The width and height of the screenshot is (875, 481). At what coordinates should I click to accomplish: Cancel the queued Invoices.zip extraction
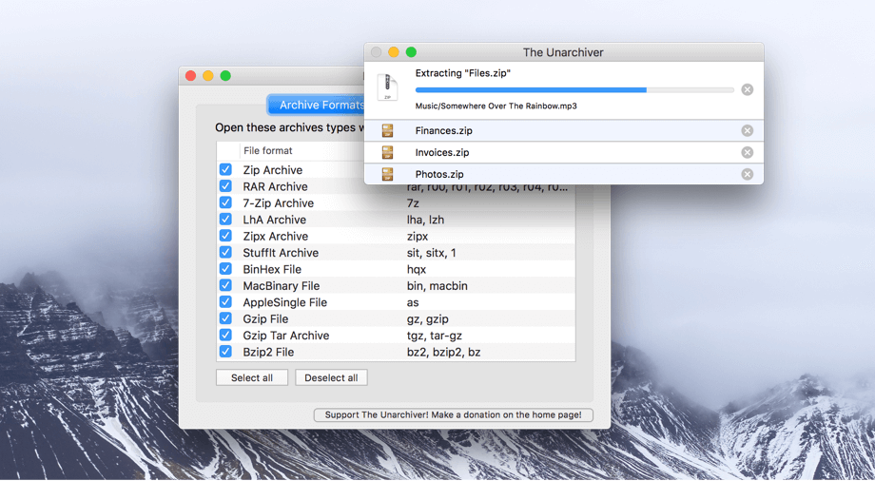[x=747, y=152]
